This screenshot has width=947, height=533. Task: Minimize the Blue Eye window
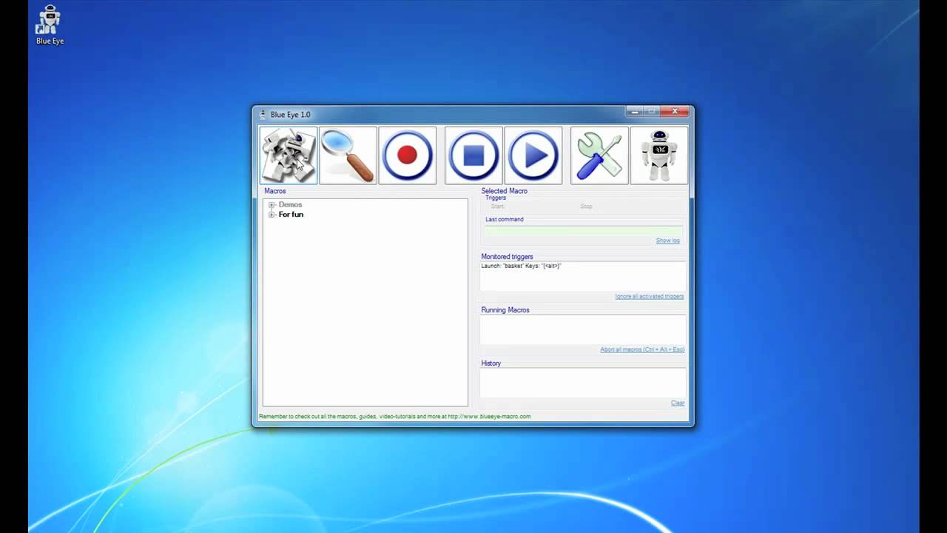tap(635, 112)
